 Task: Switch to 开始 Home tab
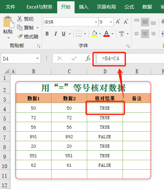point(66,7)
